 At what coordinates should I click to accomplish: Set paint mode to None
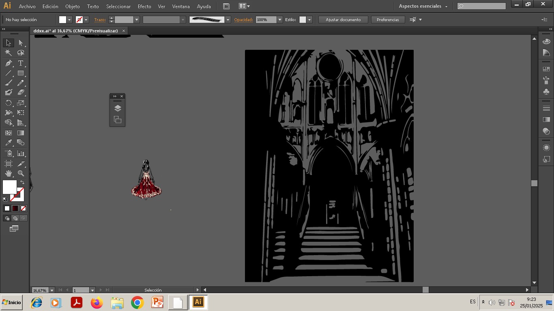24,209
